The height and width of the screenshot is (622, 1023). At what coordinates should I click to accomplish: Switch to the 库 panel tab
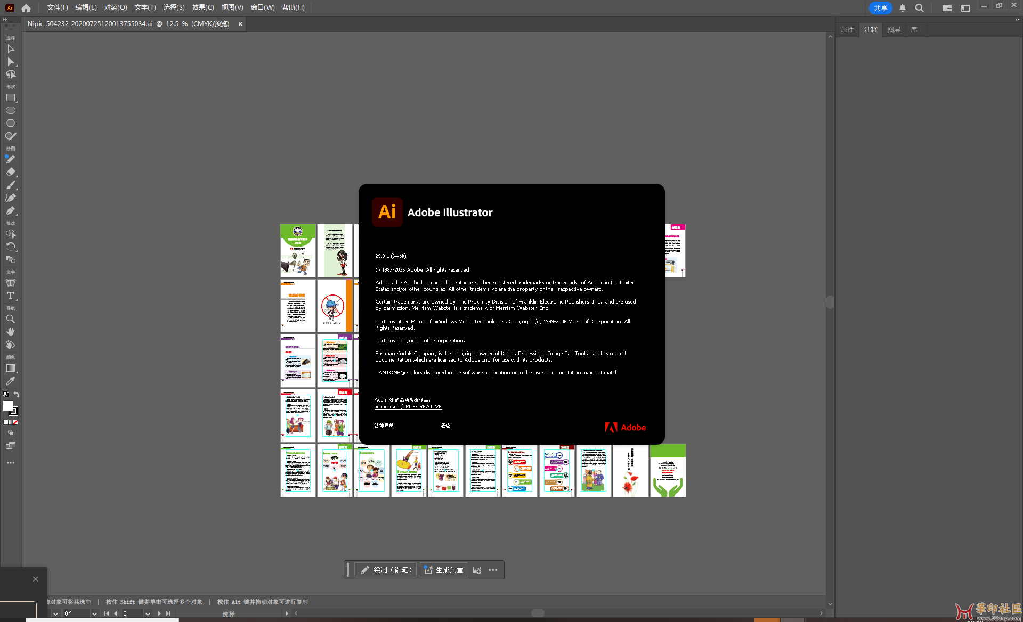pyautogui.click(x=914, y=30)
